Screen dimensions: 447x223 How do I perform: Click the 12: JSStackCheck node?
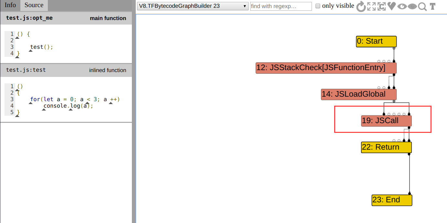coord(326,68)
